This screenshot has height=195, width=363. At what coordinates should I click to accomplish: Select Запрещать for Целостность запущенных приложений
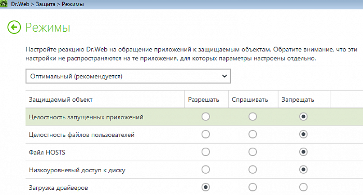point(303,117)
